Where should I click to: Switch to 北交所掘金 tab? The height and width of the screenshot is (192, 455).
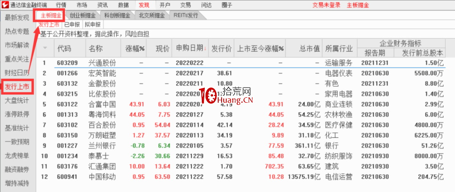click(x=152, y=16)
